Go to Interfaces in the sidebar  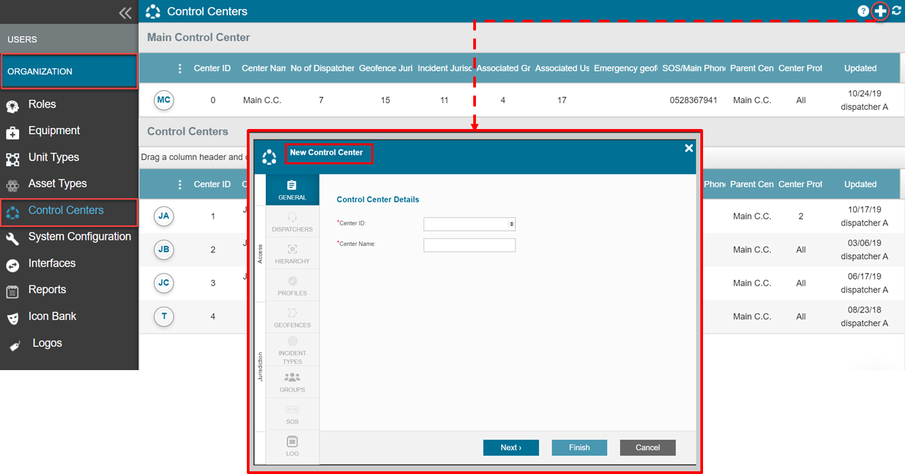[52, 263]
